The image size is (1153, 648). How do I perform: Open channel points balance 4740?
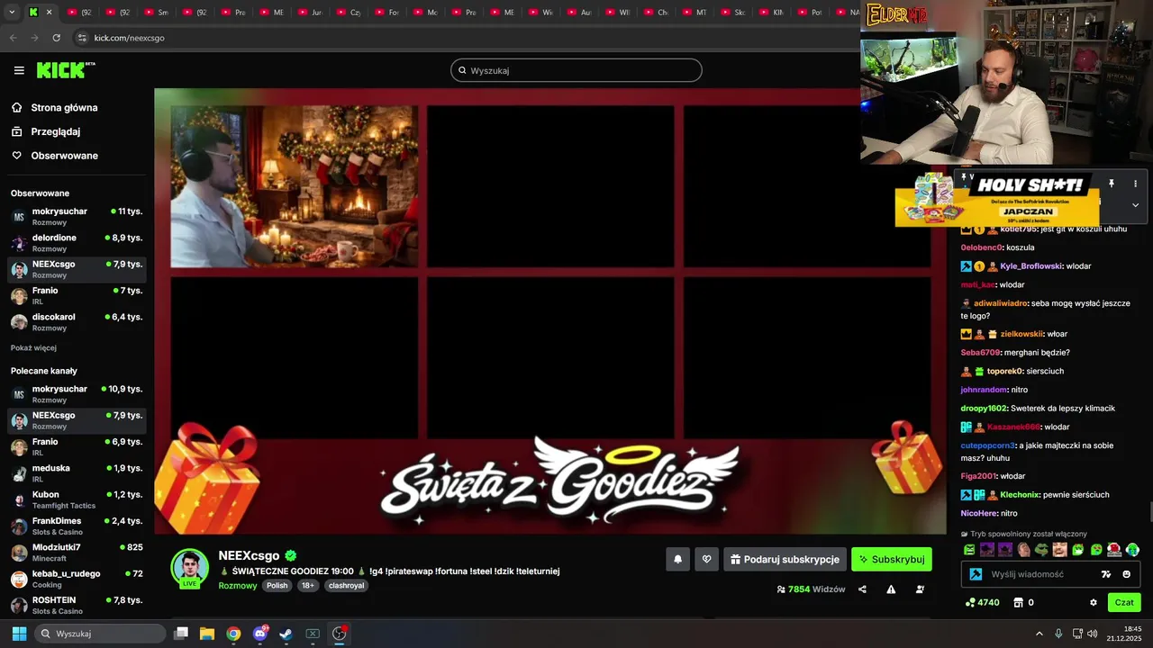982,602
